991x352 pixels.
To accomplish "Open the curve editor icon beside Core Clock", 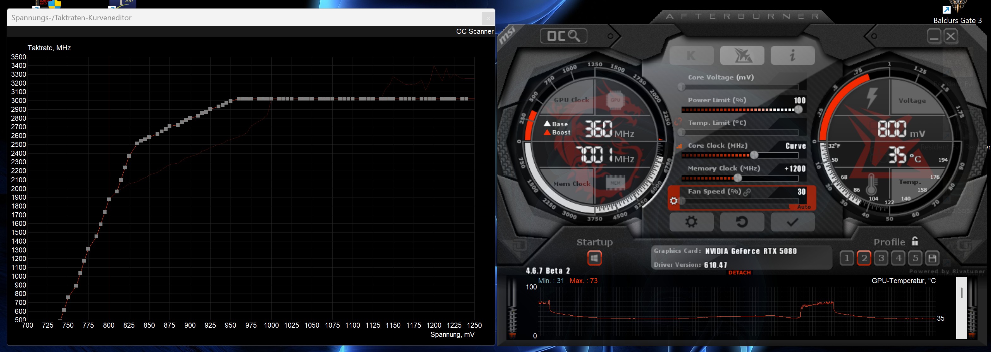I will pyautogui.click(x=680, y=146).
